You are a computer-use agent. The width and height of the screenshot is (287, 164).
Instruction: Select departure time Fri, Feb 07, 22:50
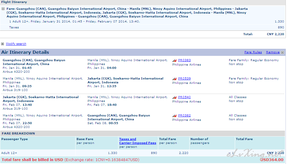point(17,123)
